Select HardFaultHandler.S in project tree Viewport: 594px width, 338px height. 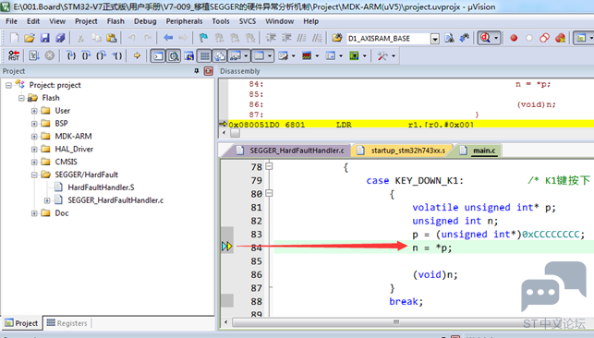101,187
